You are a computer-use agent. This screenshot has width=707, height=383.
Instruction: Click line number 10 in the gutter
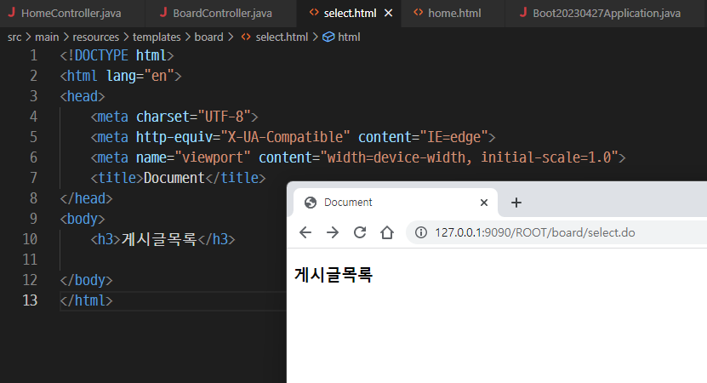[x=30, y=239]
